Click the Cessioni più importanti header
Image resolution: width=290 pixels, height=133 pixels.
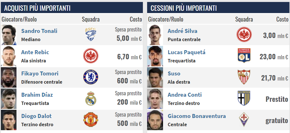(x=183, y=8)
